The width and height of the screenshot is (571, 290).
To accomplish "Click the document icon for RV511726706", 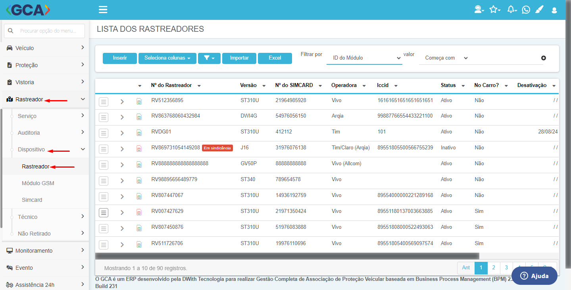I will click(x=139, y=244).
